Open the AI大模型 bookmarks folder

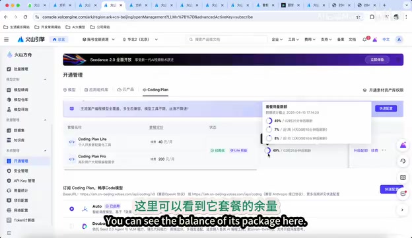pyautogui.click(x=75, y=27)
